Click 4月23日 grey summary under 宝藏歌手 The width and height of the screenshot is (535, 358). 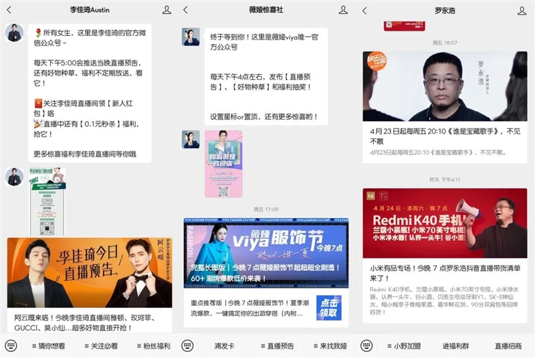pyautogui.click(x=438, y=153)
